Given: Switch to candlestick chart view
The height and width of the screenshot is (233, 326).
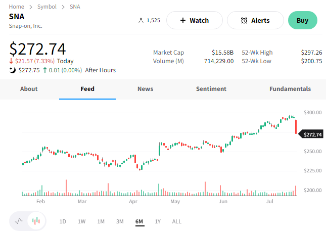Looking at the screenshot, I should tap(35, 221).
